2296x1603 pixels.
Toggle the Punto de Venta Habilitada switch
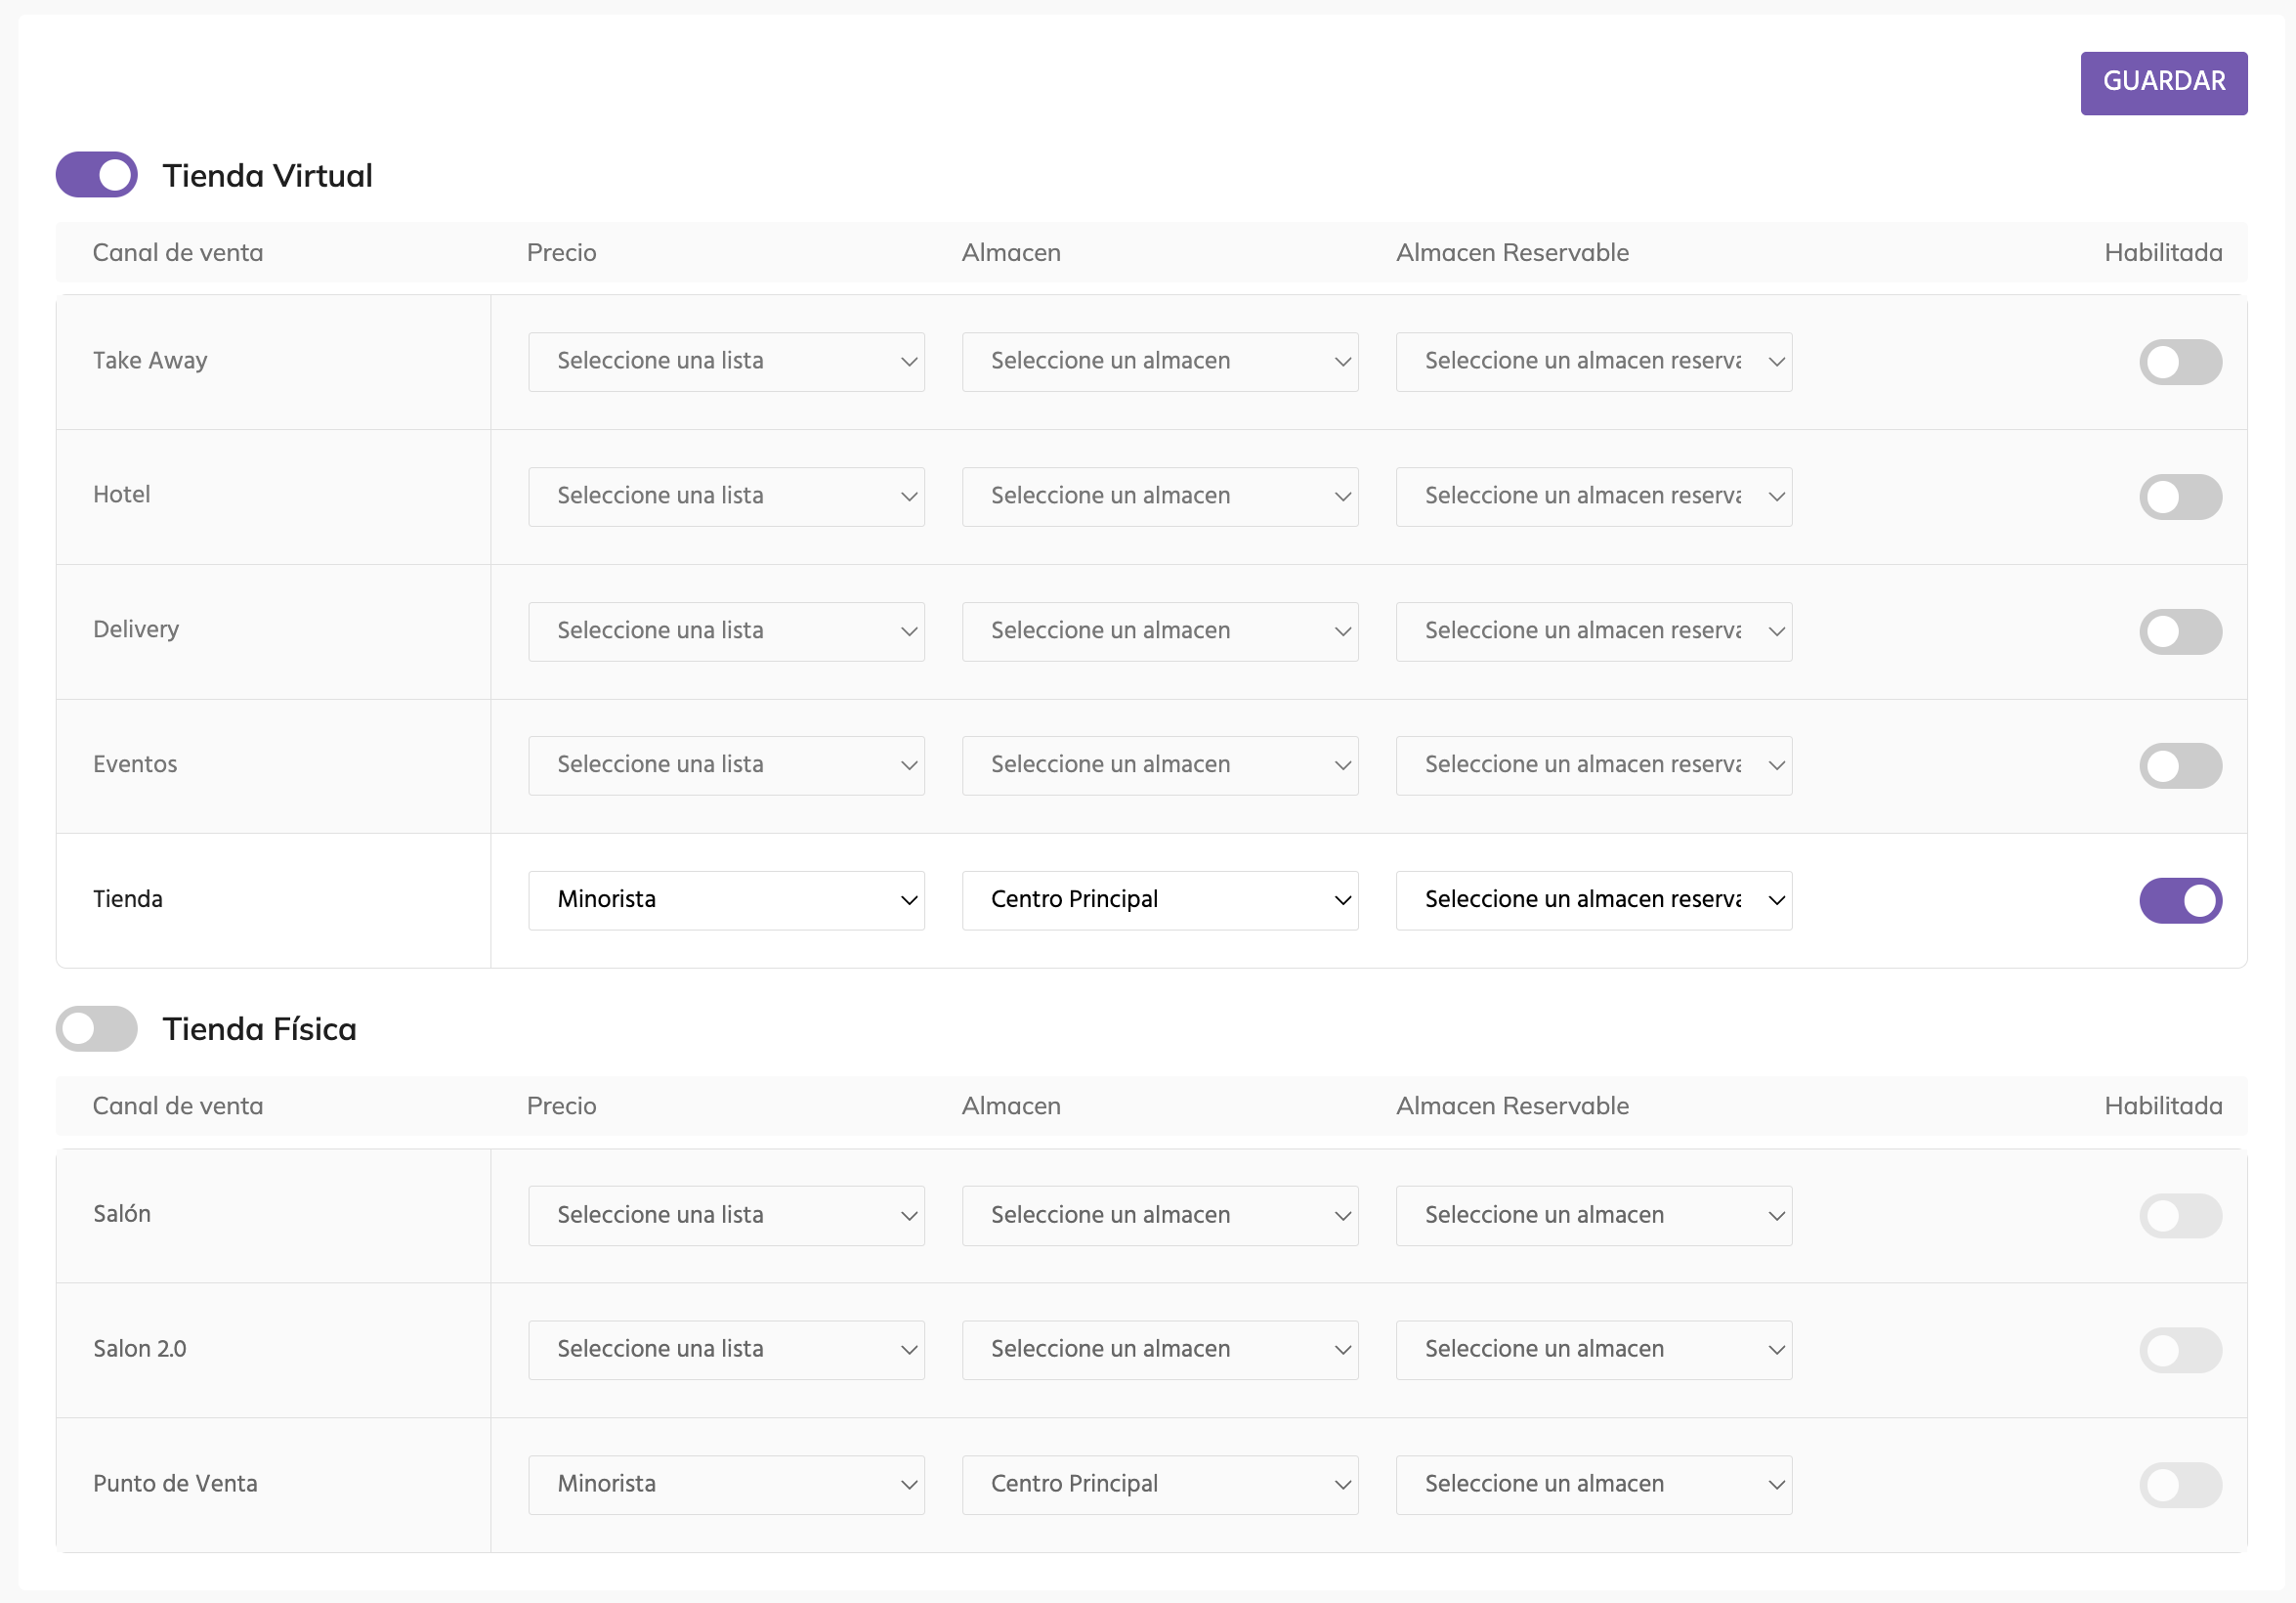pyautogui.click(x=2180, y=1485)
